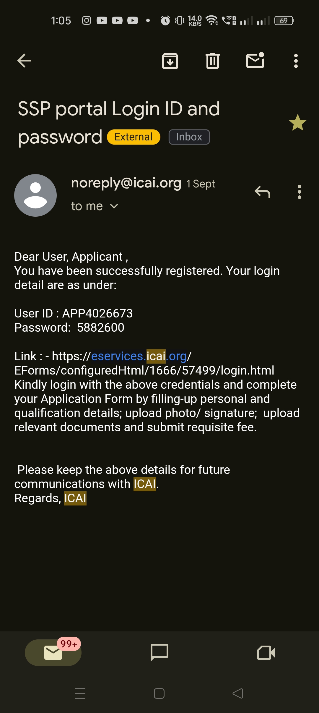
Task: Tap the External label badge
Action: (134, 137)
